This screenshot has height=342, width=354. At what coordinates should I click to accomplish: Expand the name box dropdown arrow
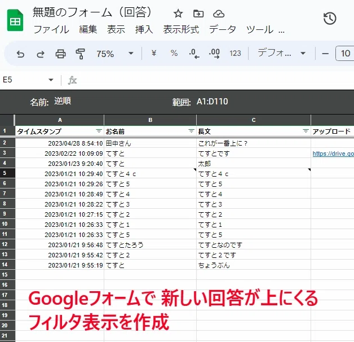(x=51, y=80)
